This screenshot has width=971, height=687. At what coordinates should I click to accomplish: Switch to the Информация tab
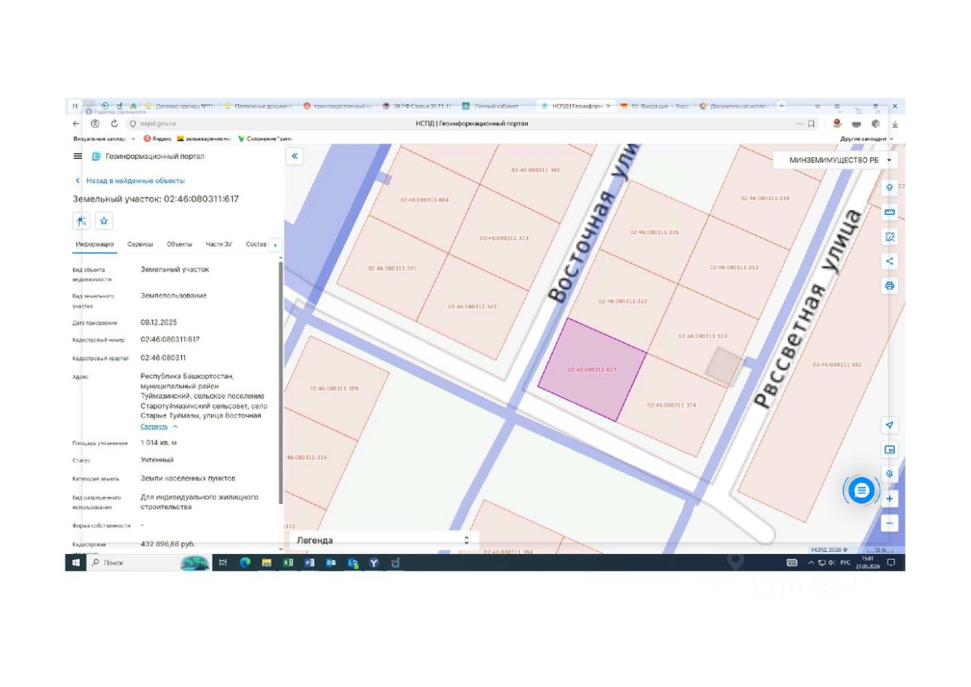[x=95, y=244]
